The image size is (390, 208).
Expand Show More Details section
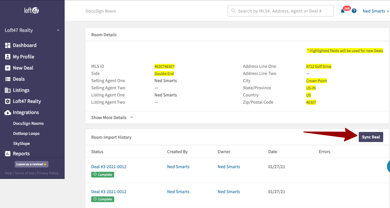pos(112,118)
